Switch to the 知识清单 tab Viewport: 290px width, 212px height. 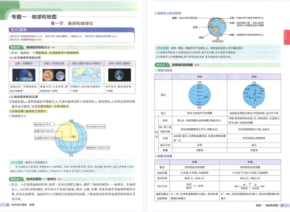pyautogui.click(x=19, y=29)
